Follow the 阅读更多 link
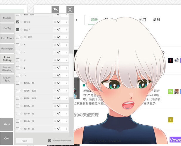The height and width of the screenshot is (146, 181). [150, 103]
